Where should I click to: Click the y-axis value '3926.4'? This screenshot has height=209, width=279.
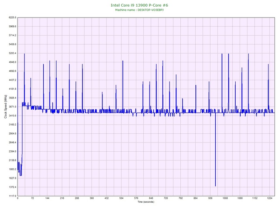tap(12, 98)
